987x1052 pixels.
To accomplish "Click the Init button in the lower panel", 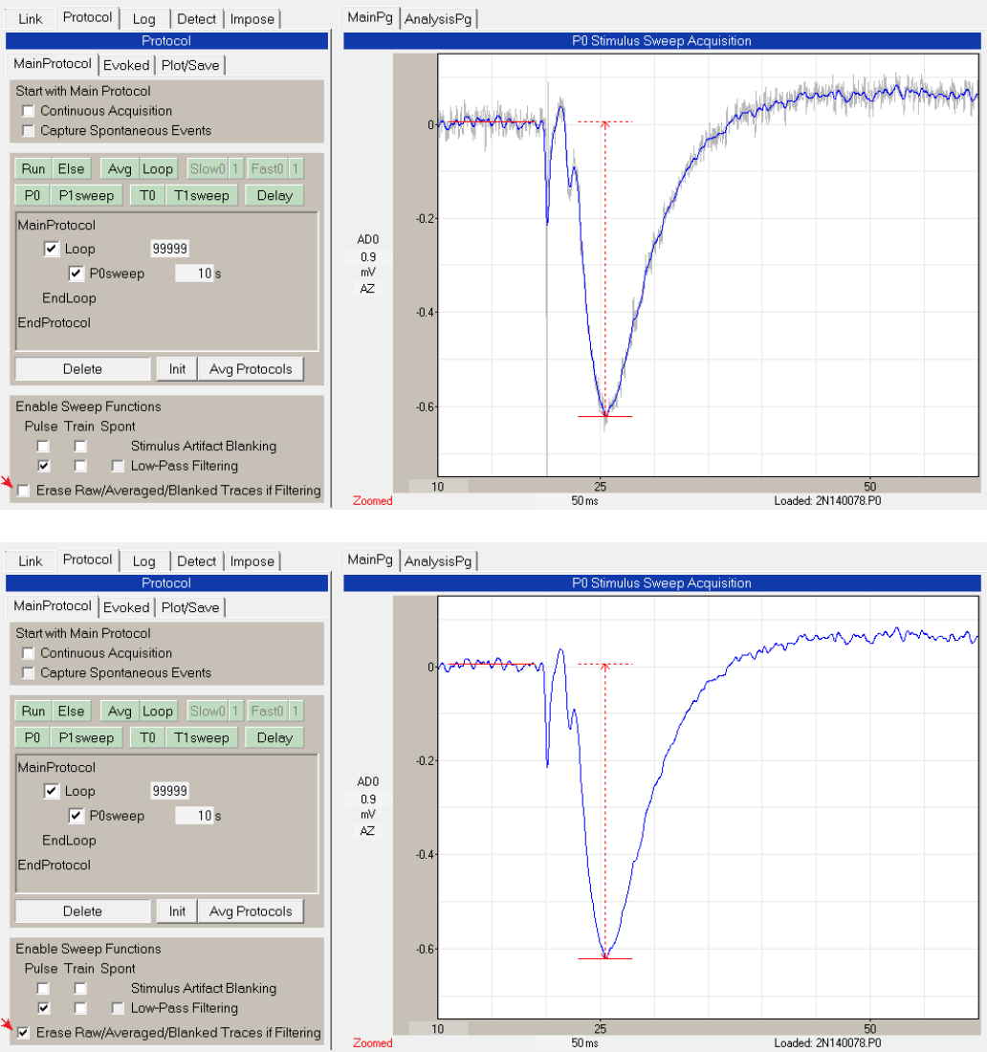I will [177, 911].
